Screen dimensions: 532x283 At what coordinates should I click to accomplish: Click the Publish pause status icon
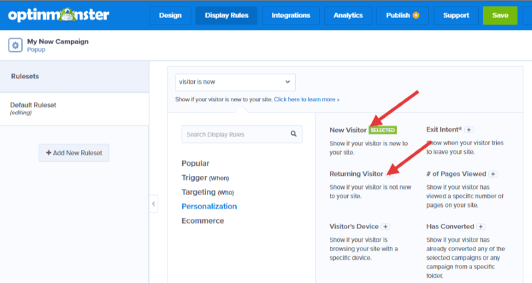click(416, 15)
